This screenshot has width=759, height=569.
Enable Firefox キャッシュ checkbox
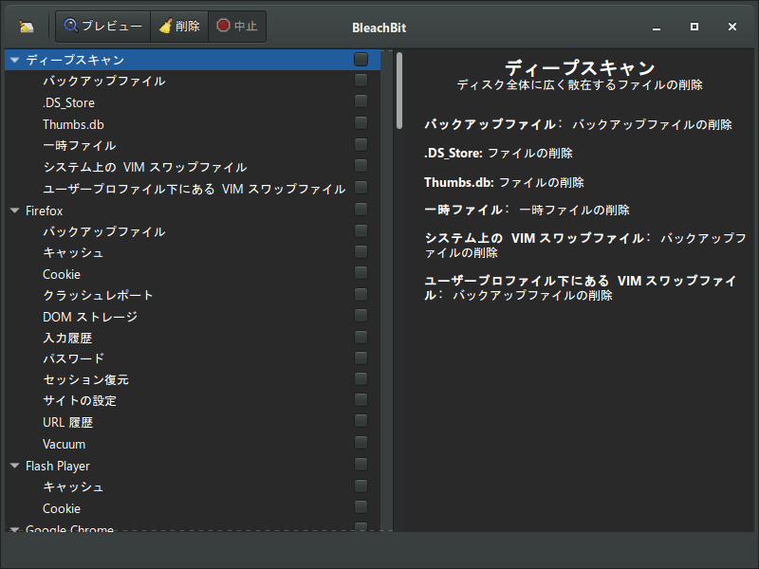[x=361, y=252]
